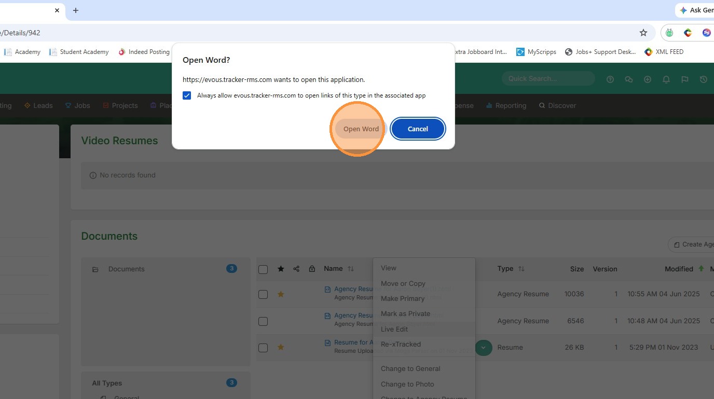Open Ask Gemini
This screenshot has height=399, width=714.
click(695, 10)
